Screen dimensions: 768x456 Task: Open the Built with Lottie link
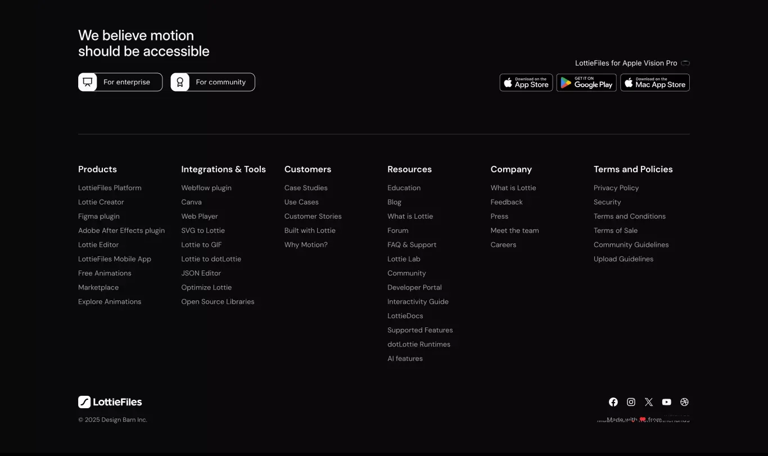310,231
